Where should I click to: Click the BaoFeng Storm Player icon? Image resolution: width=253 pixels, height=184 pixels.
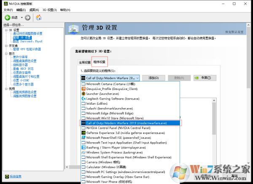[x=83, y=147]
